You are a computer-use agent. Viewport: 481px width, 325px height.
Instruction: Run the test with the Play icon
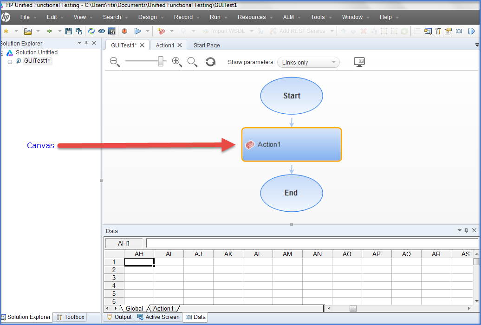pos(138,31)
